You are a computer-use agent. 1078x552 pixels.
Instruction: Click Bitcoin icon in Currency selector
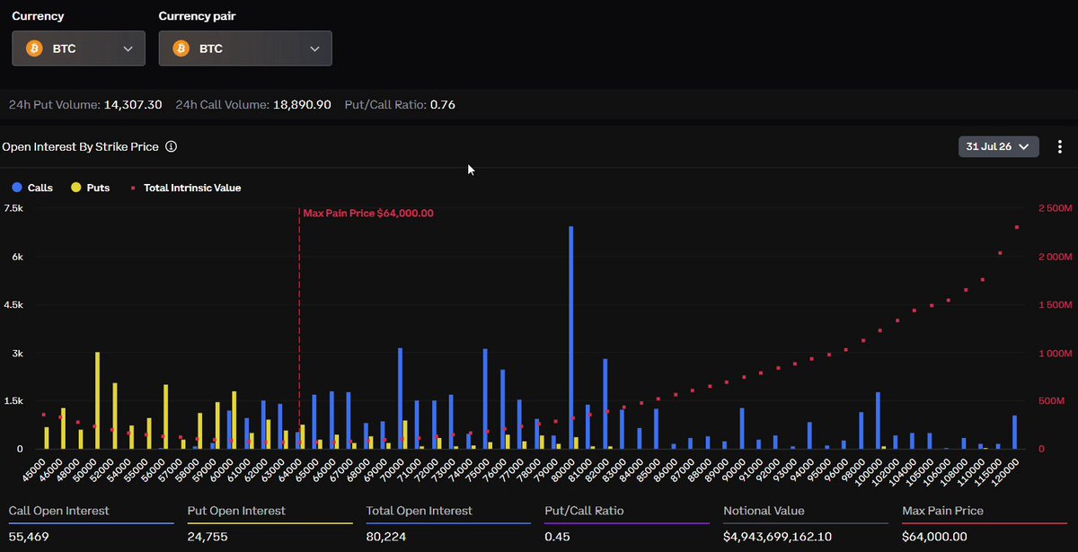coord(34,48)
